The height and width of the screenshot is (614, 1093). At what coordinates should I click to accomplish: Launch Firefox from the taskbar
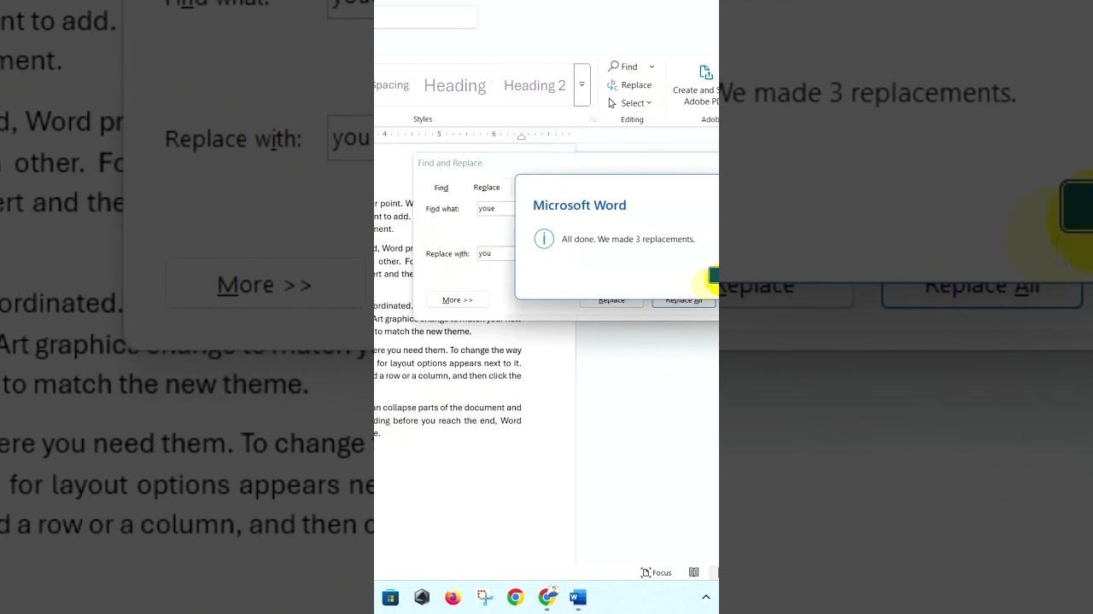point(453,598)
